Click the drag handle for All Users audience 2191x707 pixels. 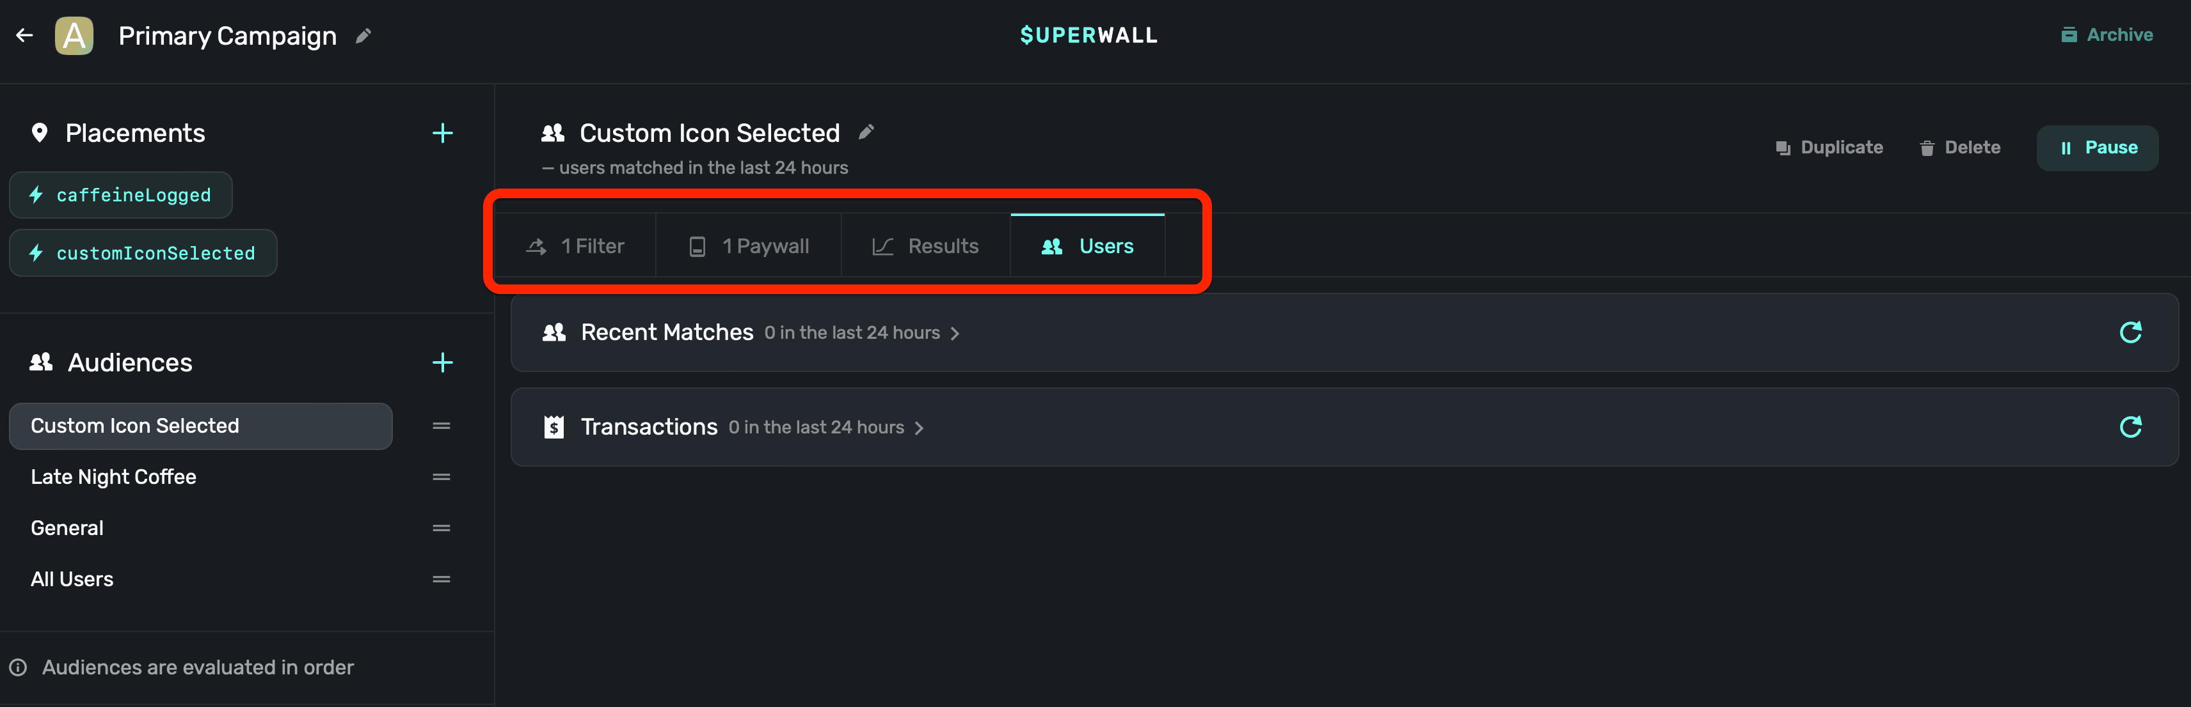pos(442,580)
